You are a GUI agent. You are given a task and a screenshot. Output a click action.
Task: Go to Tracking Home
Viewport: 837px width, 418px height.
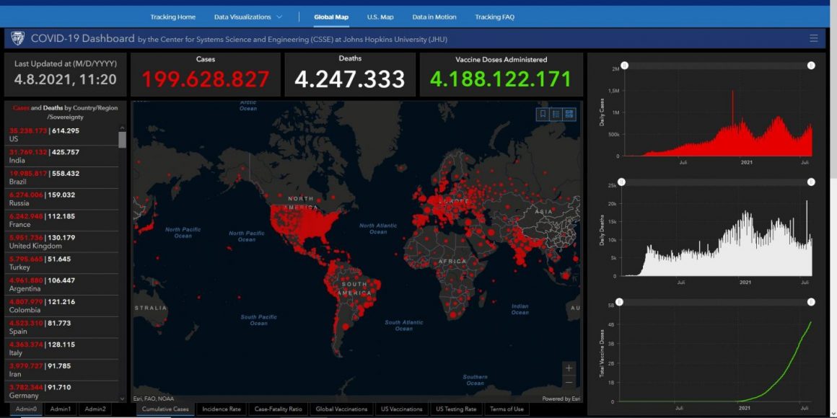pyautogui.click(x=173, y=17)
